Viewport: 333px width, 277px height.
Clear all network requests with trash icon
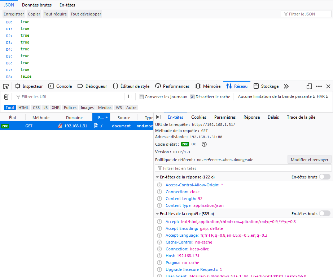(x=6, y=96)
